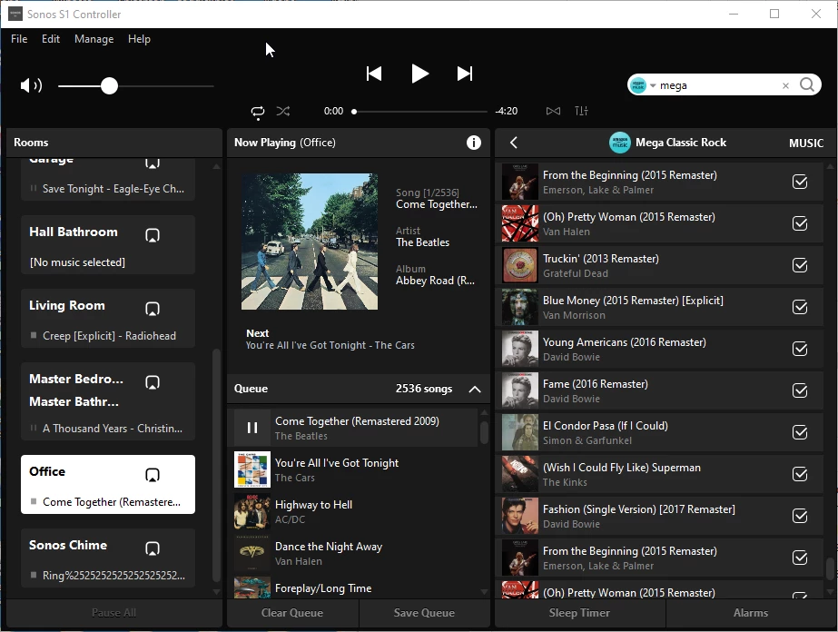Uncheck first From the Beginning (2015 Remaster)
The height and width of the screenshot is (632, 838).
pos(800,182)
